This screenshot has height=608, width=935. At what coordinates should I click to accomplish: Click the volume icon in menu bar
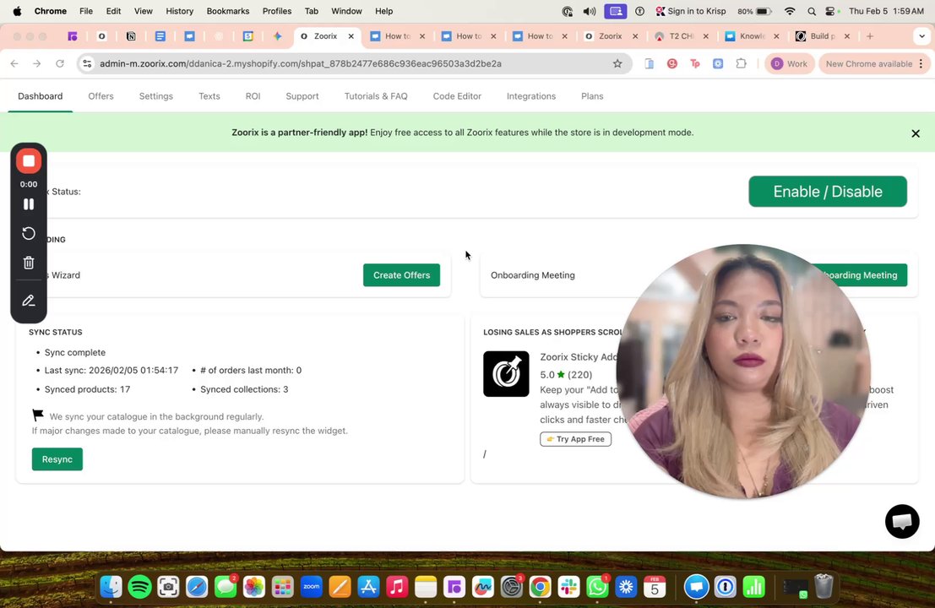click(x=590, y=11)
